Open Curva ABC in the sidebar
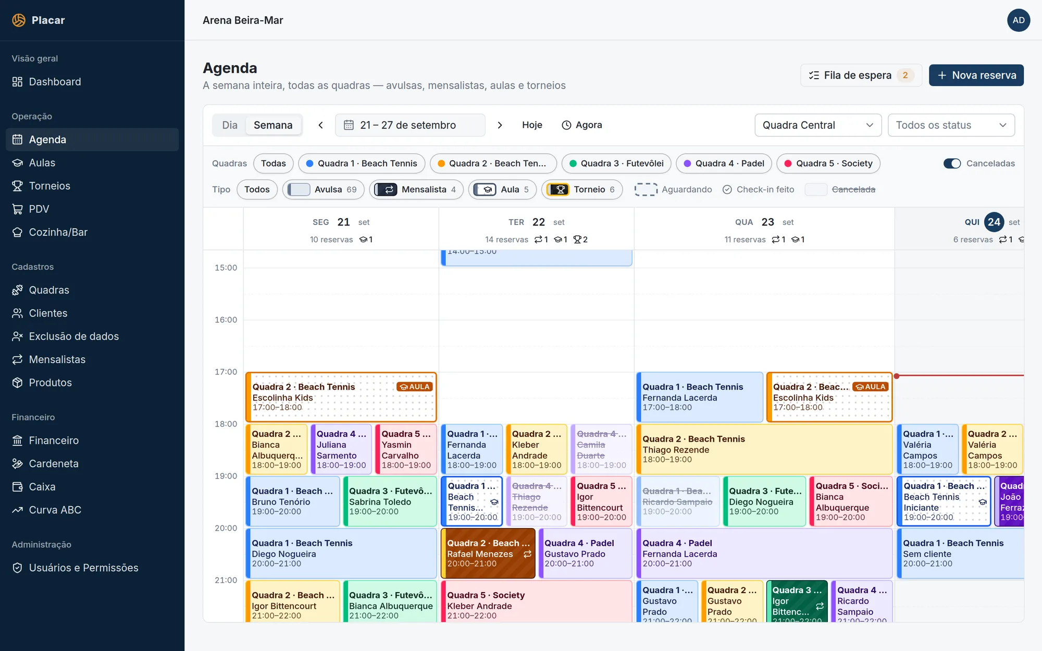The image size is (1042, 651). click(92, 510)
